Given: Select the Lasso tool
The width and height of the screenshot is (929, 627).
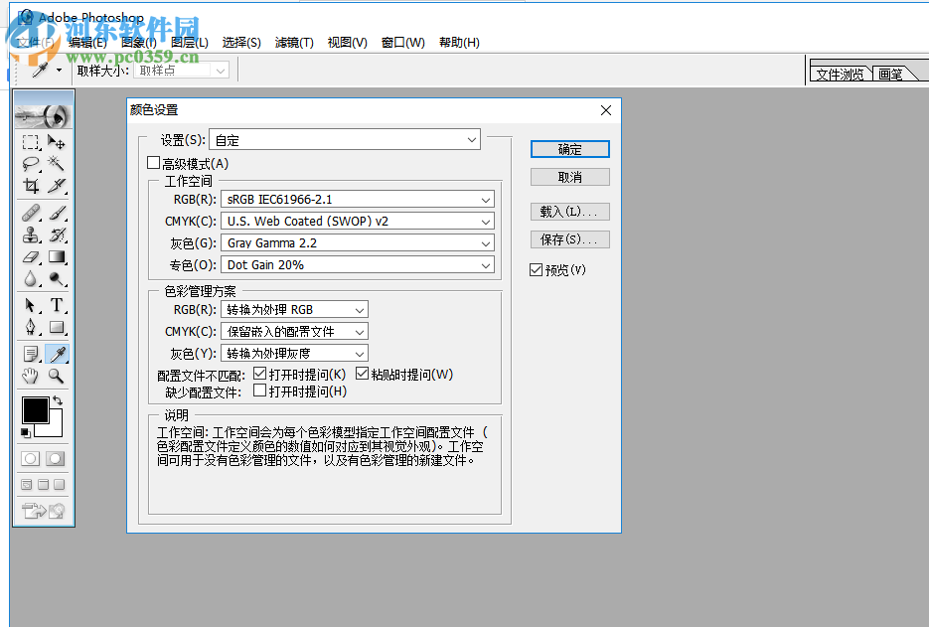Looking at the screenshot, I should coord(30,164).
